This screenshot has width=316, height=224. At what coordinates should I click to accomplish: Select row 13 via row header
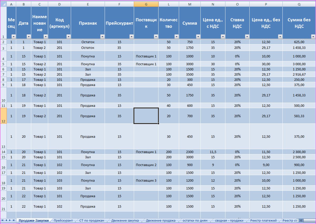3,137
